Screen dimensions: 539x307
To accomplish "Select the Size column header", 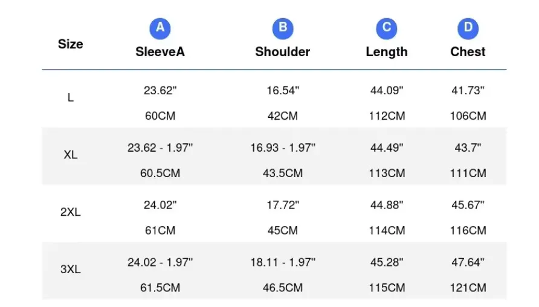I will (x=71, y=44).
